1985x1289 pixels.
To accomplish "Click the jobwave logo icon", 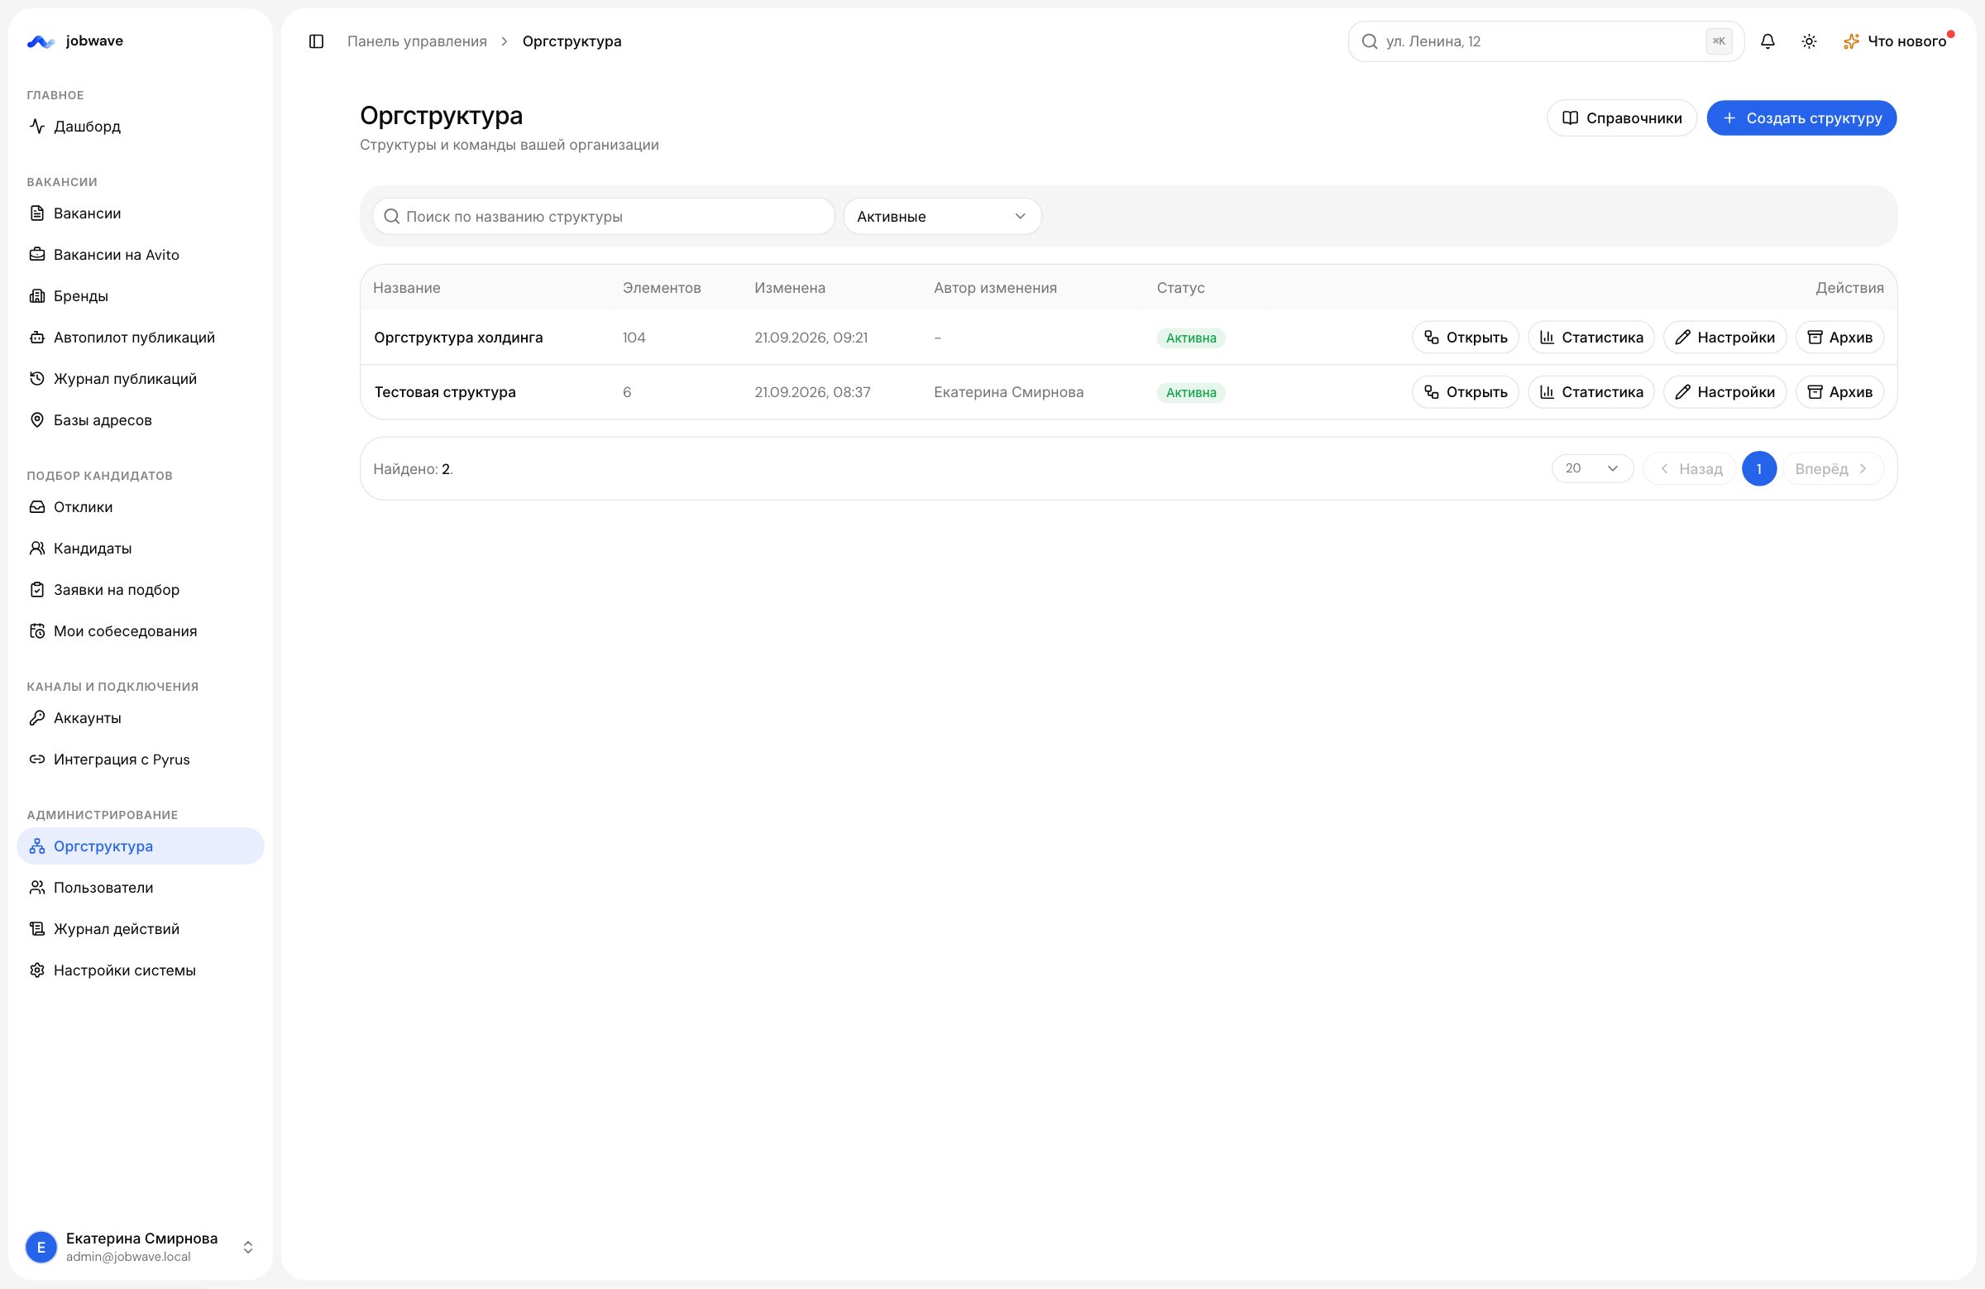I will 40,41.
